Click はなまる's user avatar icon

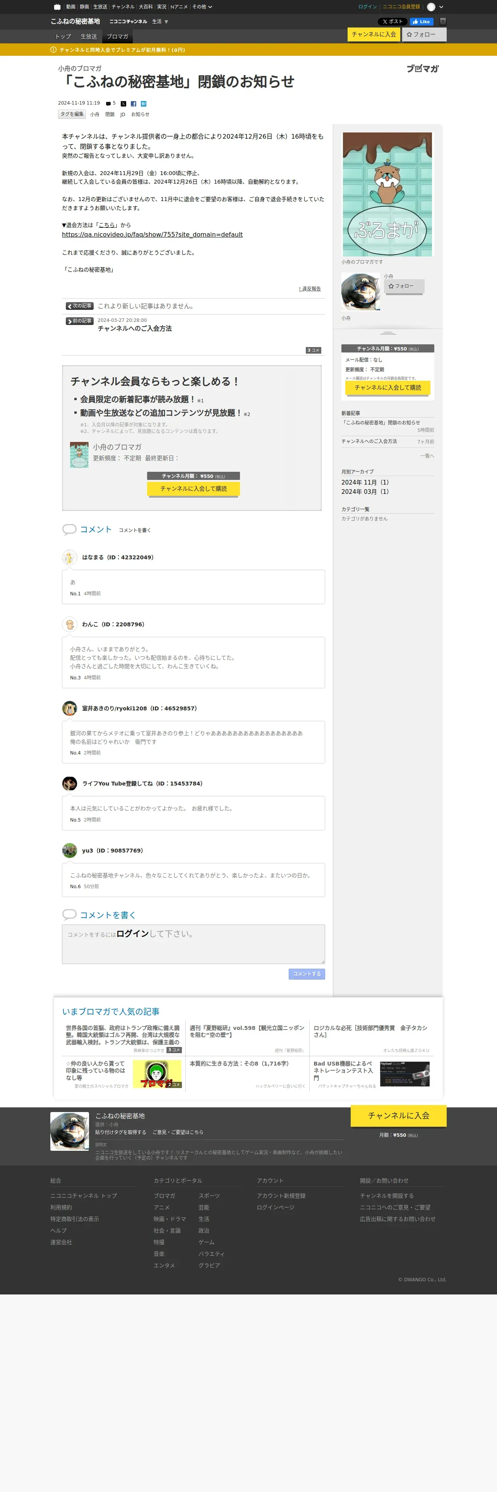(69, 557)
